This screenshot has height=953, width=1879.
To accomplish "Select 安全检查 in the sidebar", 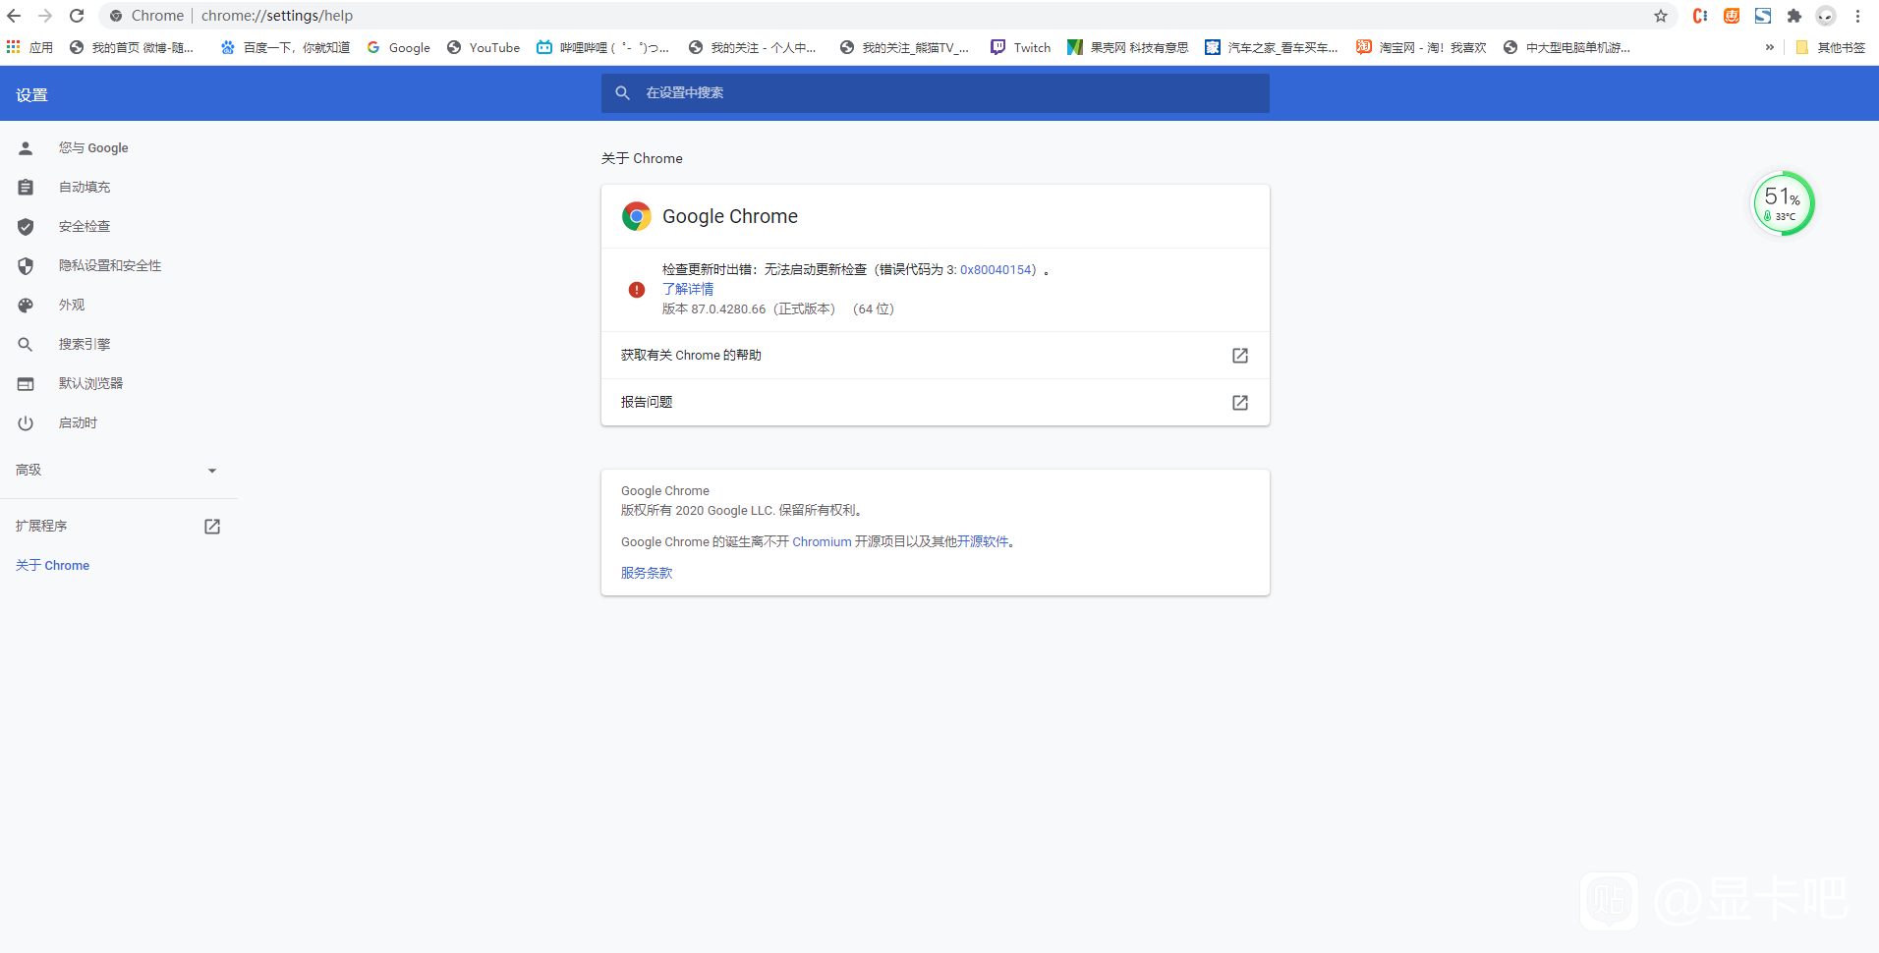I will (x=85, y=226).
